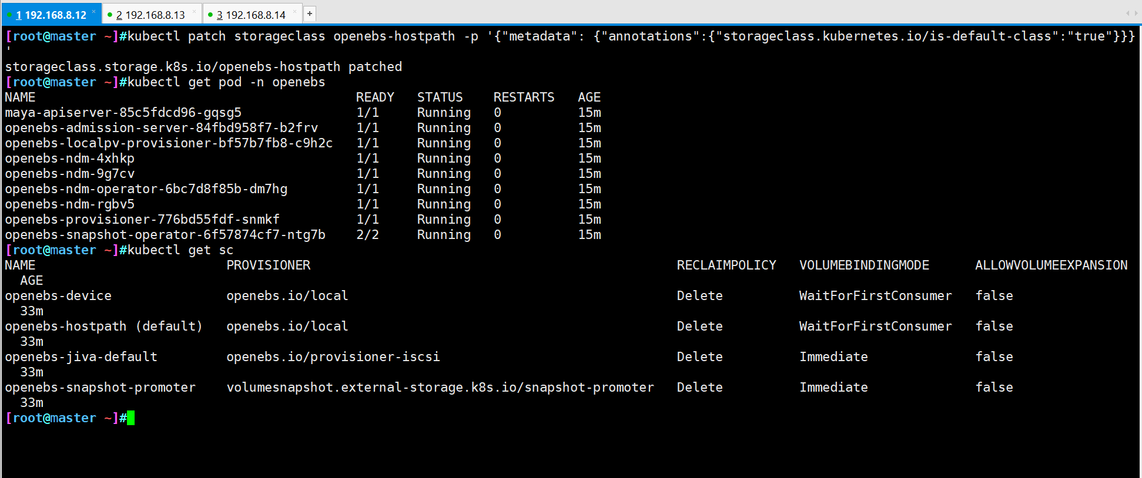Click the RESTARTS column header

(524, 97)
